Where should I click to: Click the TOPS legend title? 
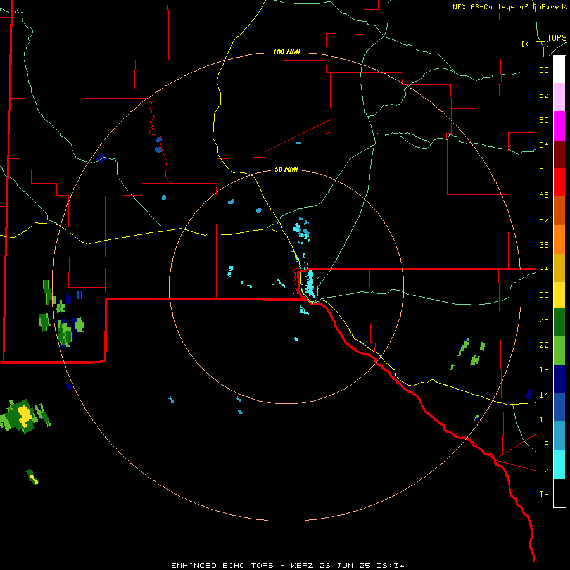click(557, 38)
